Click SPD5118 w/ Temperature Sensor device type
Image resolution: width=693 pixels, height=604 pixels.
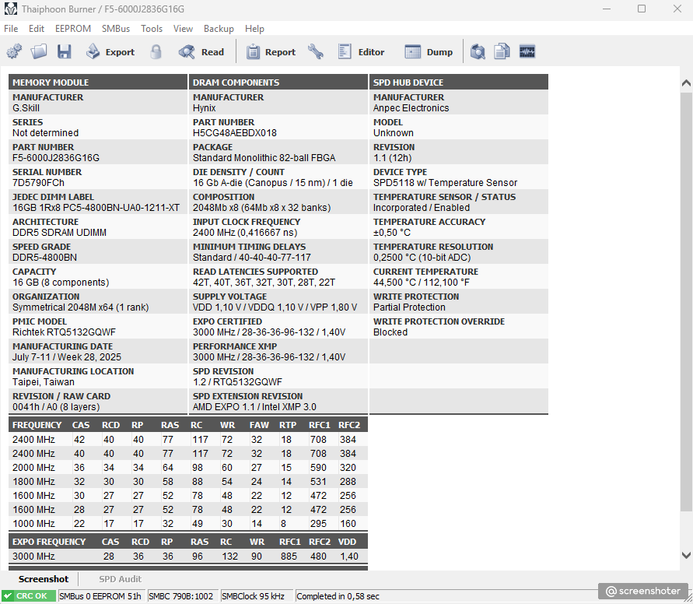click(x=445, y=183)
